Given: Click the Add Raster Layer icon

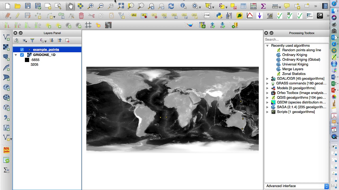Looking at the screenshot, I should 6,47.
